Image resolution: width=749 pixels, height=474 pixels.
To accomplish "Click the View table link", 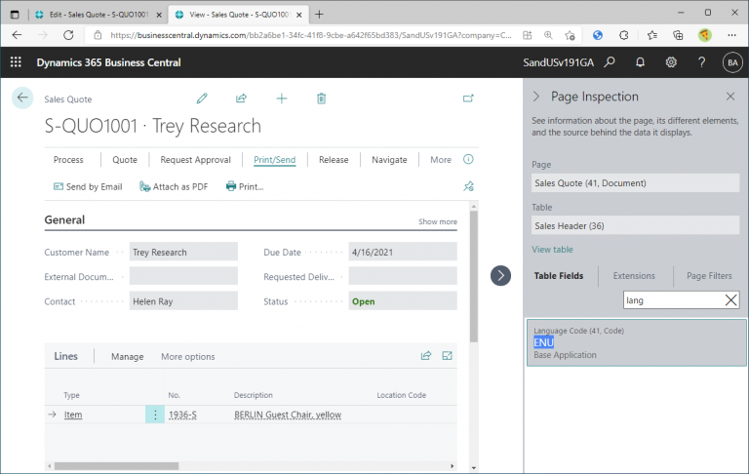I will coord(552,250).
